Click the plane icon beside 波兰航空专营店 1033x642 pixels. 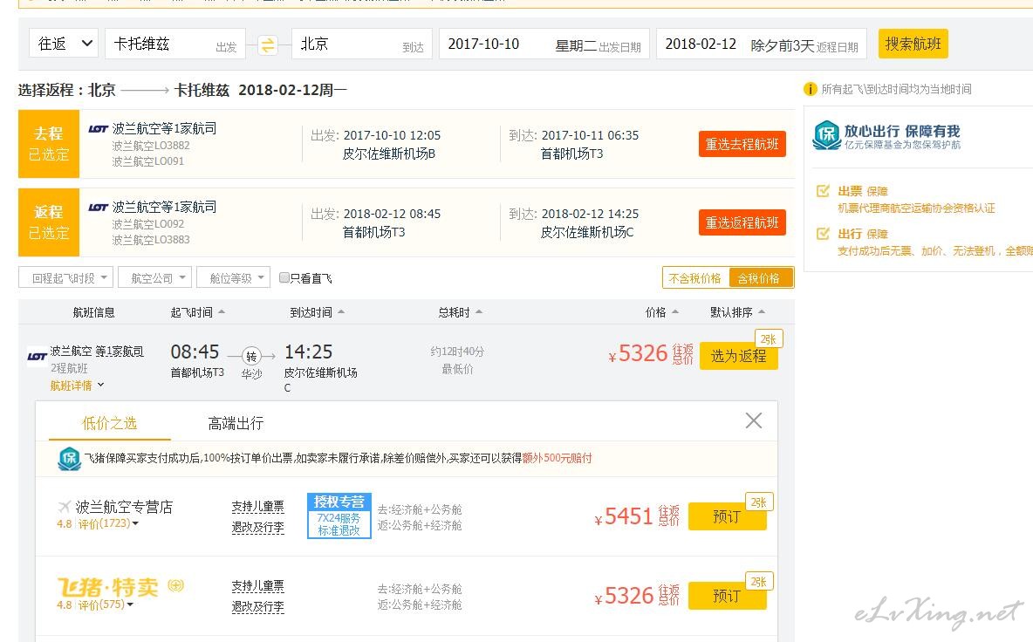pos(64,506)
